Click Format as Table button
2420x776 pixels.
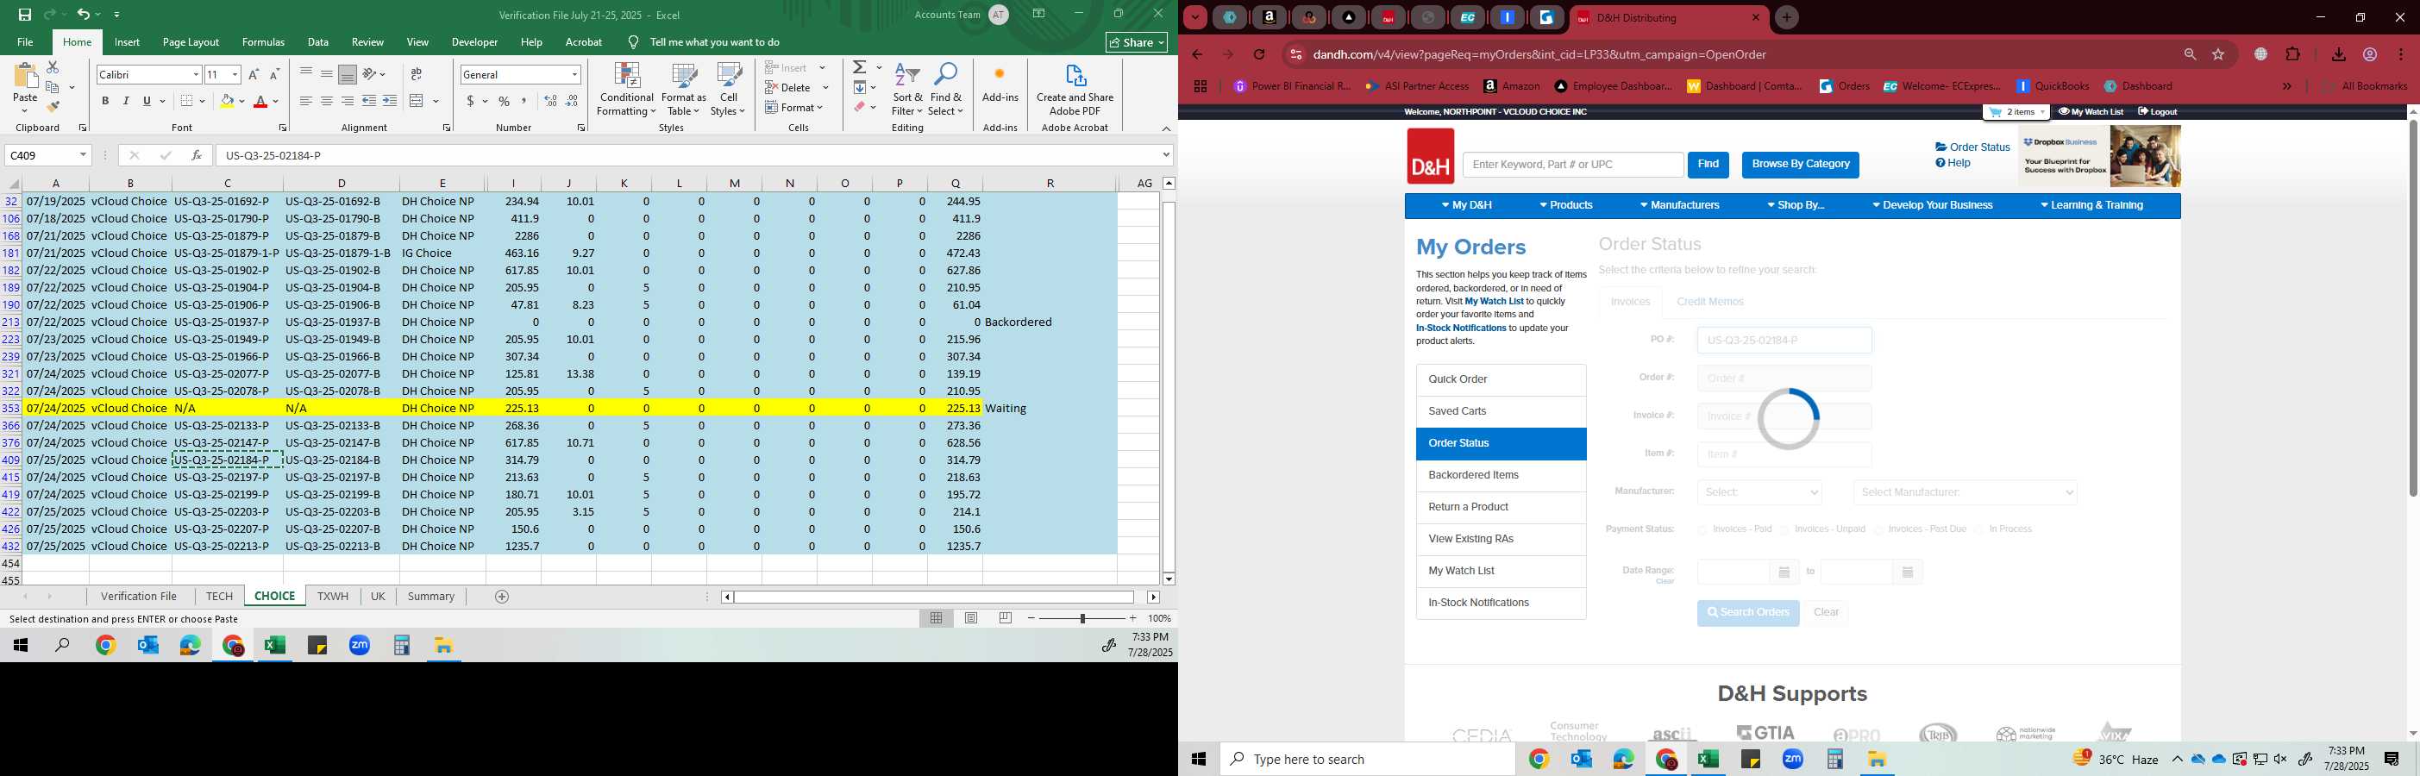point(684,90)
